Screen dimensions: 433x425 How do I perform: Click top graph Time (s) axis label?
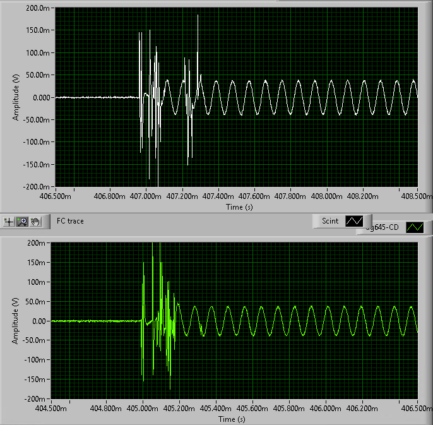(235, 206)
